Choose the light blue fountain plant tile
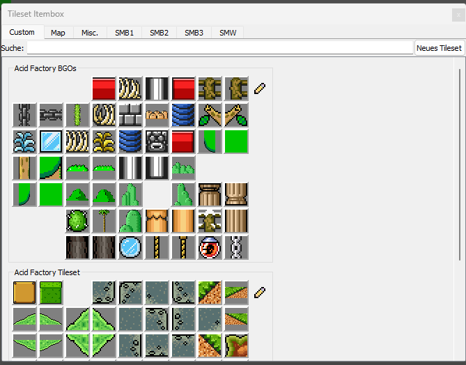This screenshot has height=365, width=466. click(24, 141)
